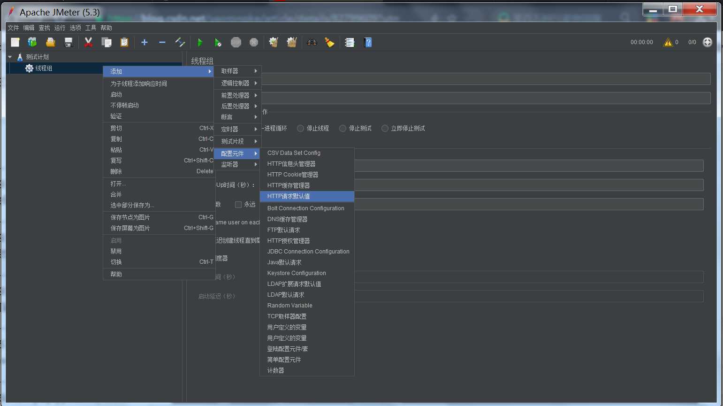Choose HTTP请求默认值 from config list

click(307, 196)
